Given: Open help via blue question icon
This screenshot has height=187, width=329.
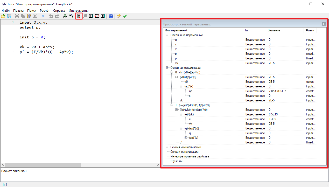Looking at the screenshot, I should point(111,16).
